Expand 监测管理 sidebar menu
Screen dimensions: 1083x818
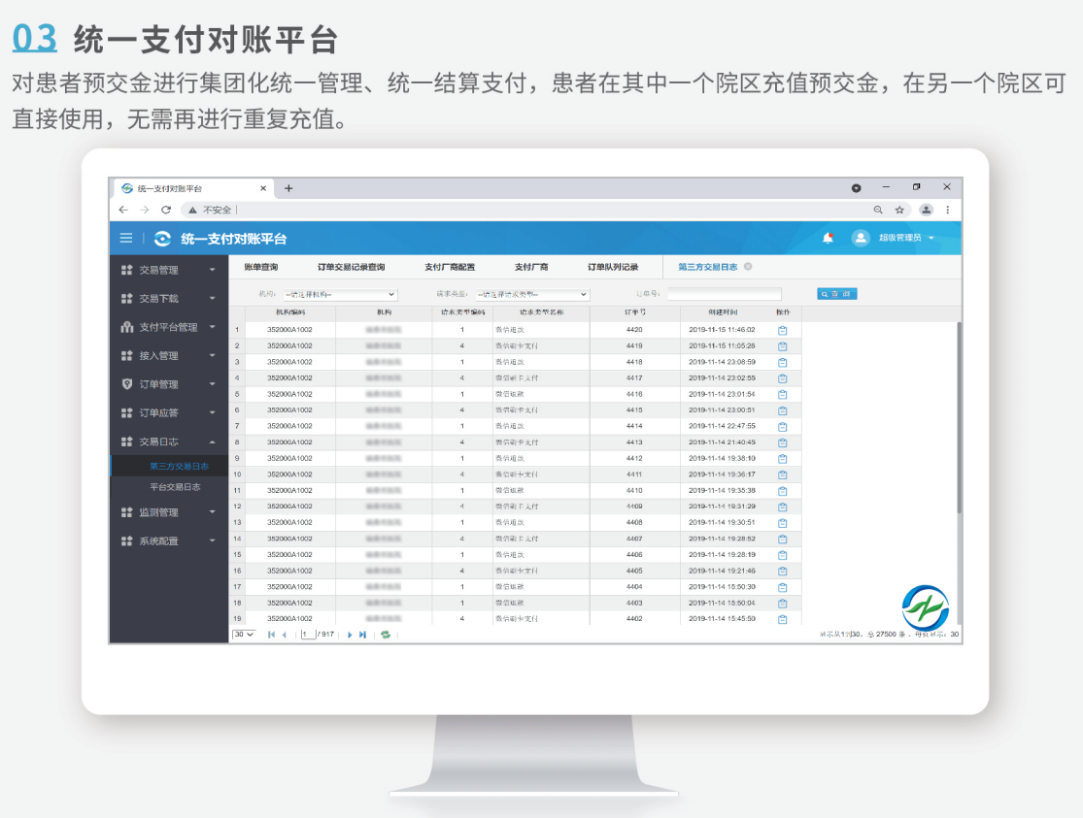(169, 512)
